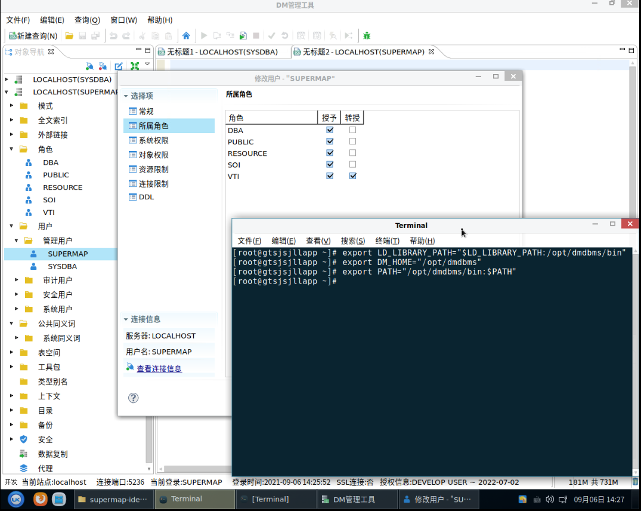Uncheck the RESOURCE 授予 checkbox

pos(330,153)
